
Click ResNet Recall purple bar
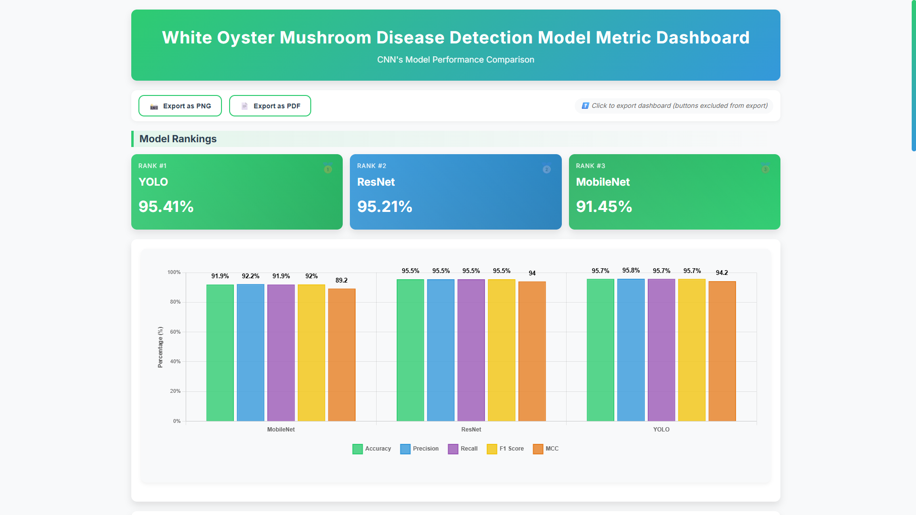pyautogui.click(x=471, y=350)
